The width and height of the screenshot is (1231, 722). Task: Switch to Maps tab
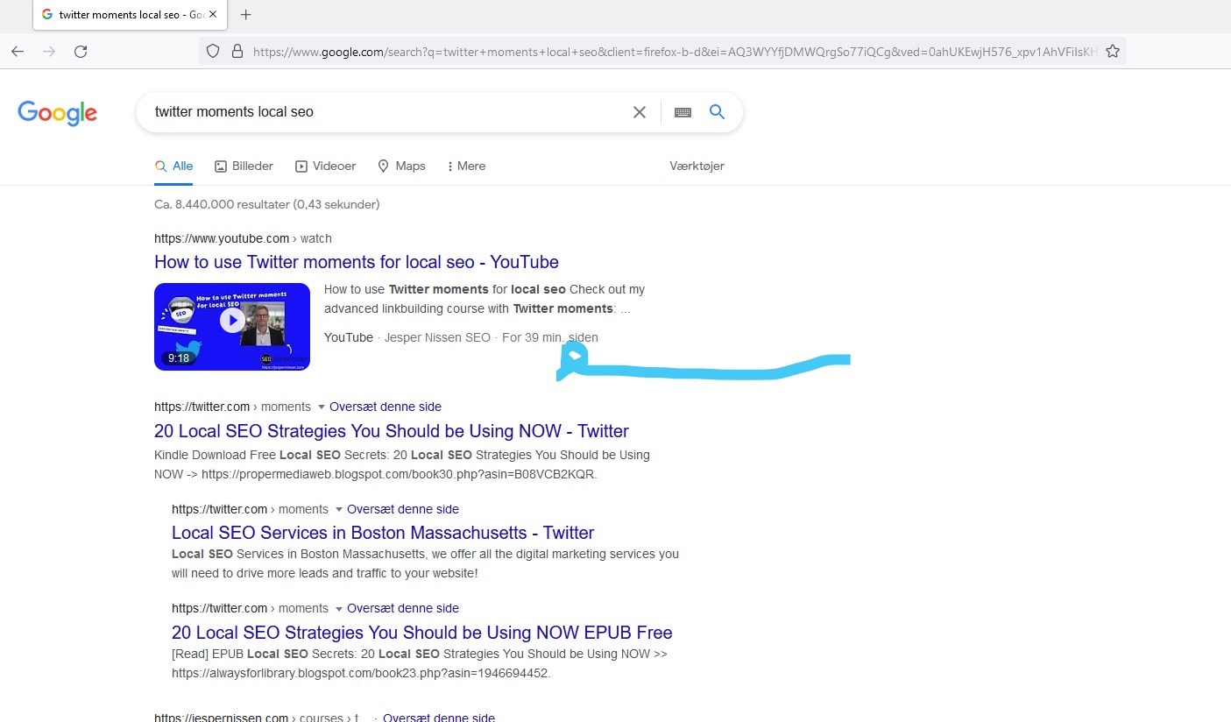coord(401,166)
